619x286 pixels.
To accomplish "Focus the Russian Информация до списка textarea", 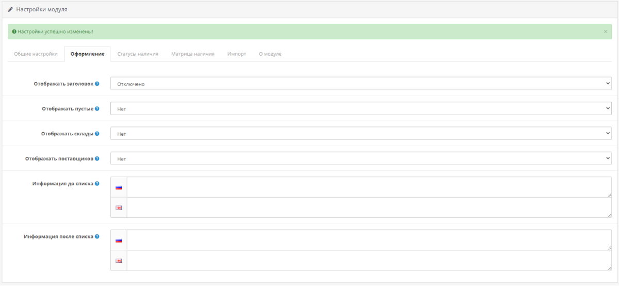I will (x=369, y=187).
